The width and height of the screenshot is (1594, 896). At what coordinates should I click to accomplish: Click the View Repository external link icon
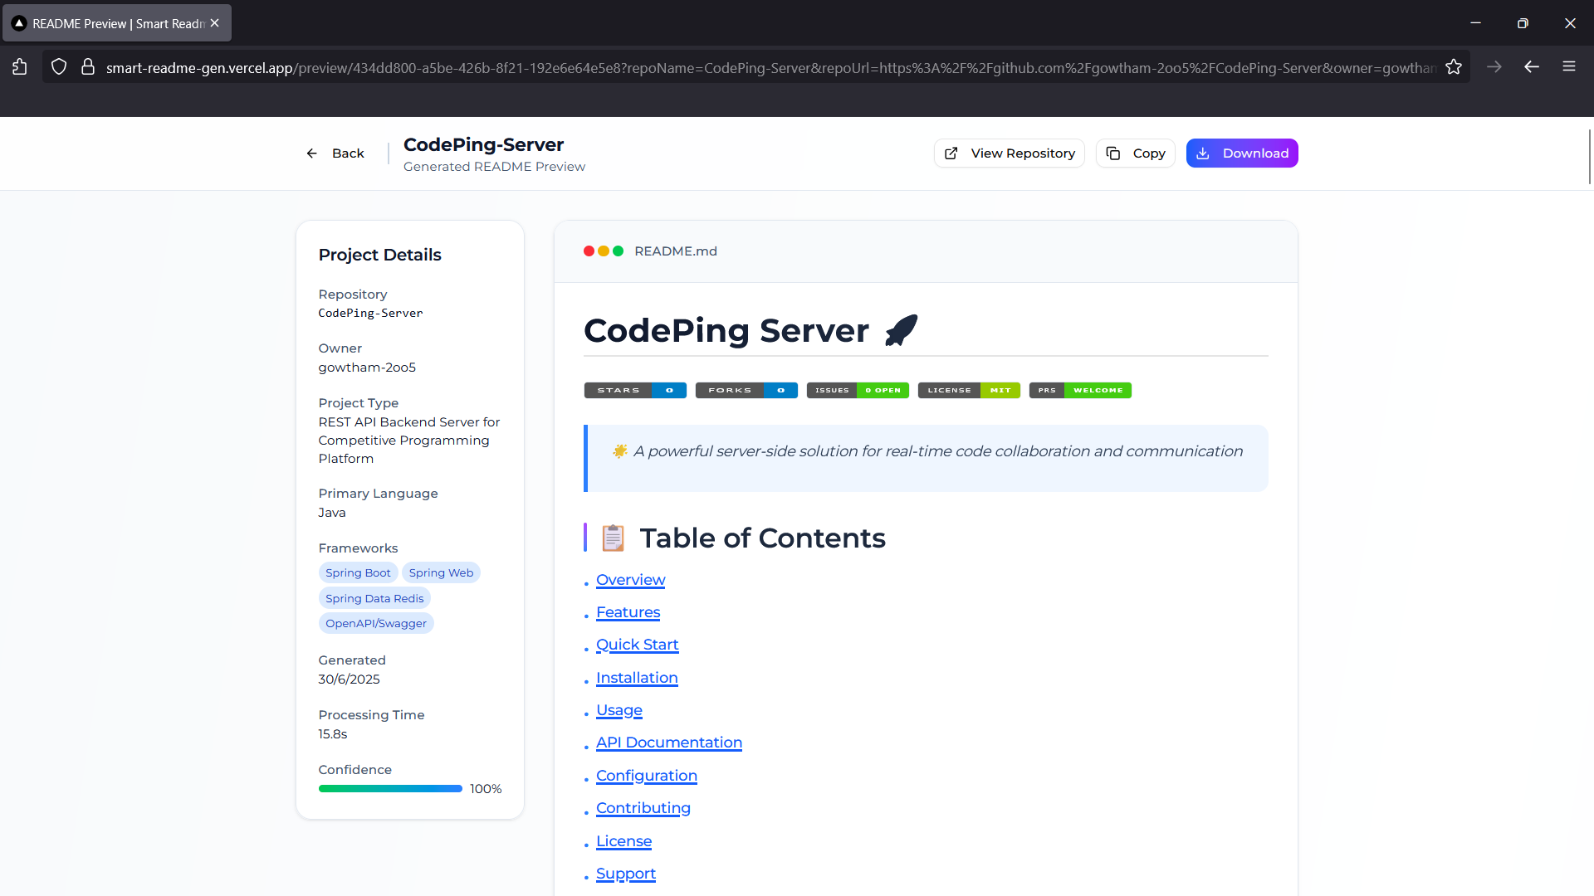click(951, 153)
